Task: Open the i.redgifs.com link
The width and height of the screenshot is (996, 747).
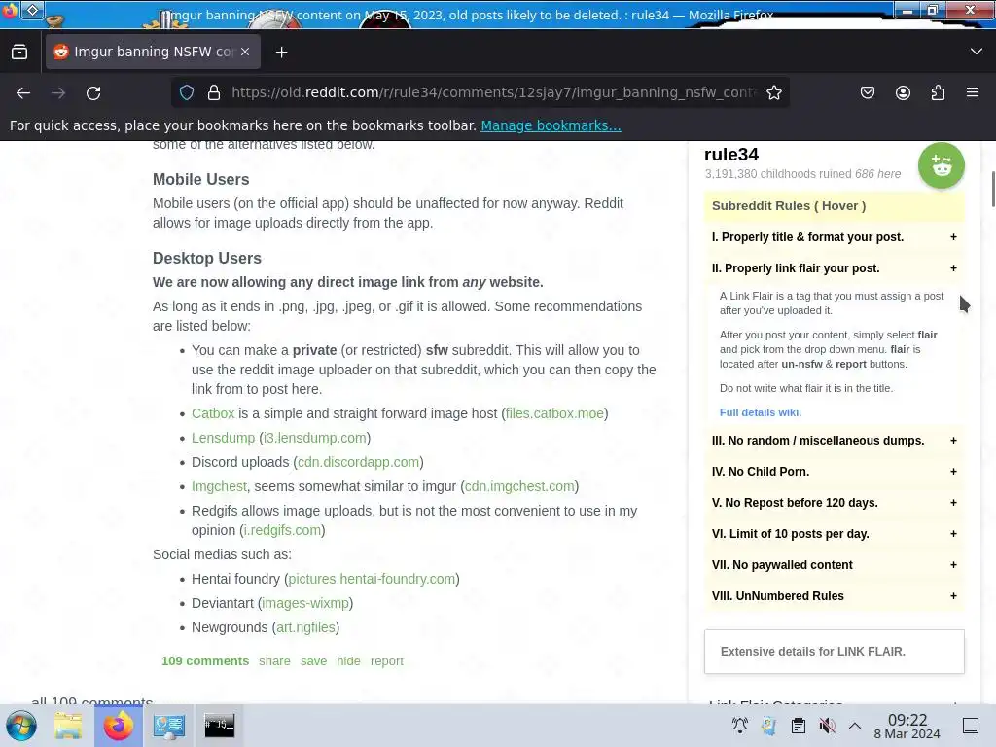Action: click(x=282, y=530)
